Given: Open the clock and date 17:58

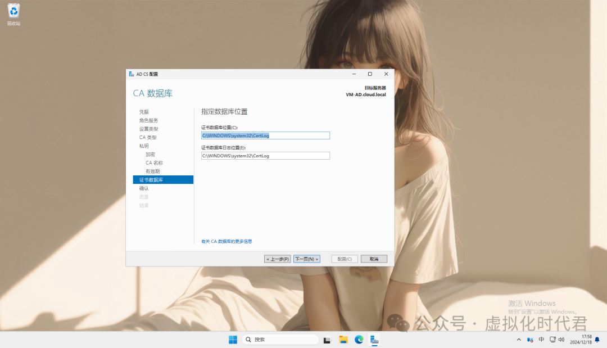Looking at the screenshot, I should pos(581,340).
